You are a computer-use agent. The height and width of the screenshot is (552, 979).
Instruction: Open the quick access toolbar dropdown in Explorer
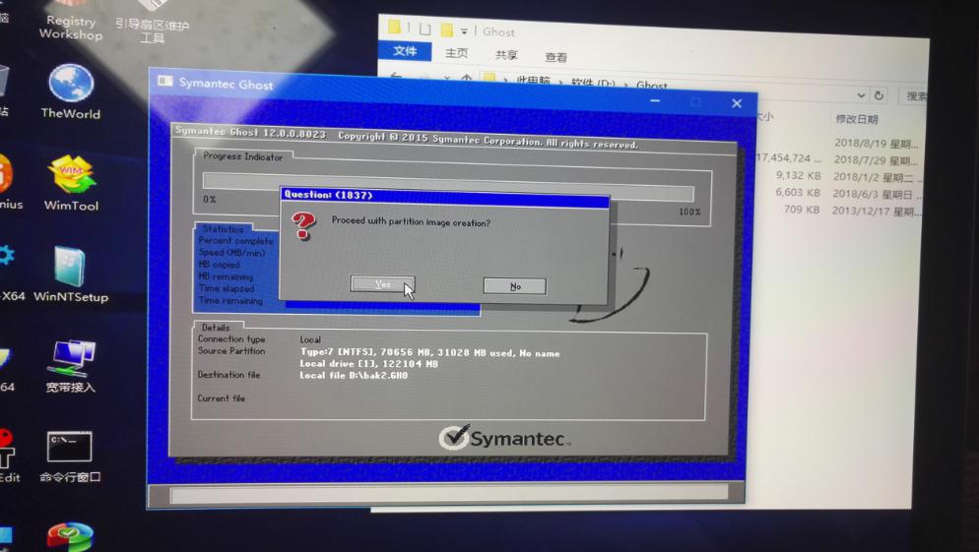[x=464, y=31]
